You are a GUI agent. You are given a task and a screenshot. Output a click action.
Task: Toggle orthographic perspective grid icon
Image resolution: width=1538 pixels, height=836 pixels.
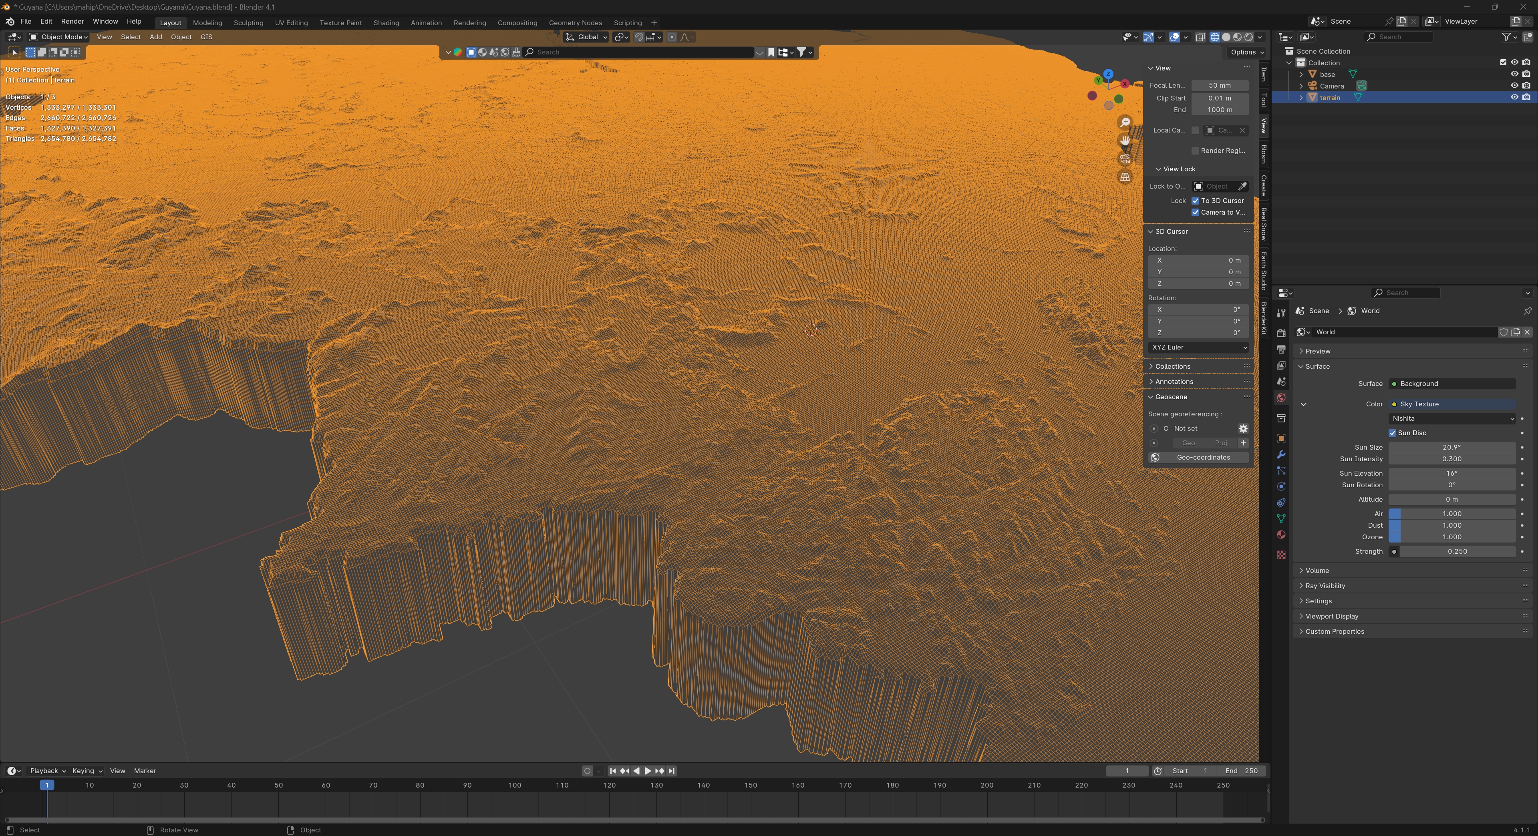(x=1125, y=177)
